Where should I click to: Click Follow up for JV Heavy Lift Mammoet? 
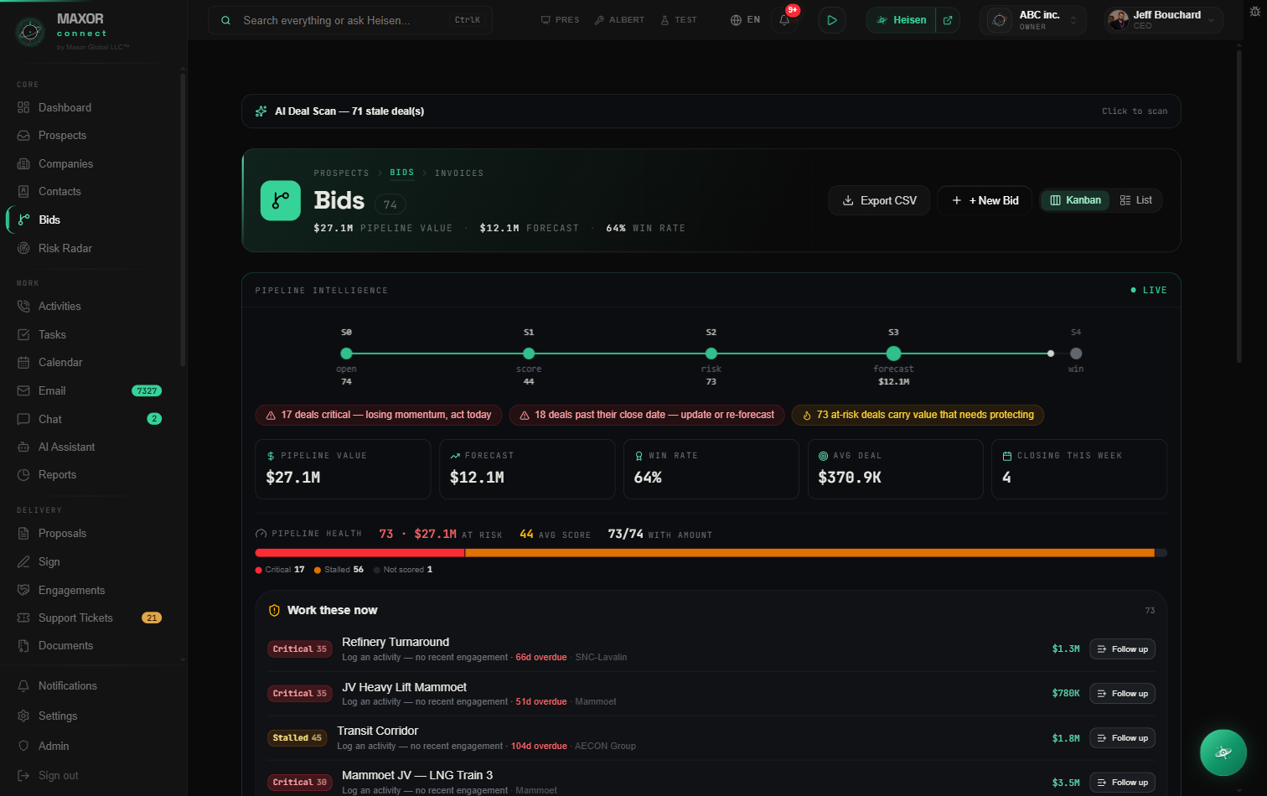click(x=1122, y=694)
